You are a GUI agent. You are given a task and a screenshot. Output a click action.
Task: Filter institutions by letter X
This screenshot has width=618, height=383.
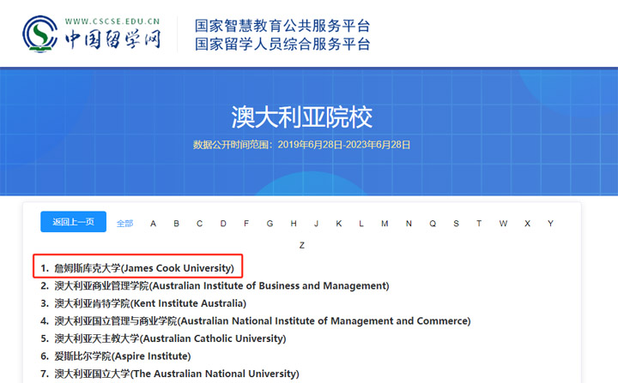(x=527, y=224)
